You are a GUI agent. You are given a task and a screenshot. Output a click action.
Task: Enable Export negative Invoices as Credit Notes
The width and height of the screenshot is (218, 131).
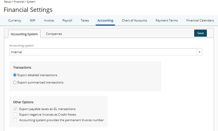click(15, 114)
